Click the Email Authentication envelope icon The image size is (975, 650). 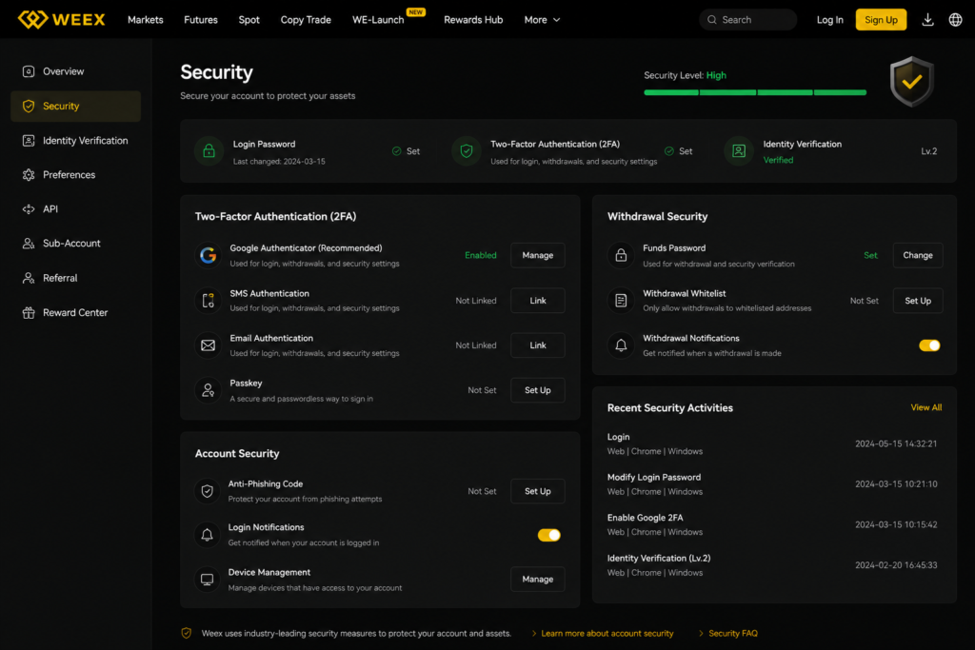(209, 345)
